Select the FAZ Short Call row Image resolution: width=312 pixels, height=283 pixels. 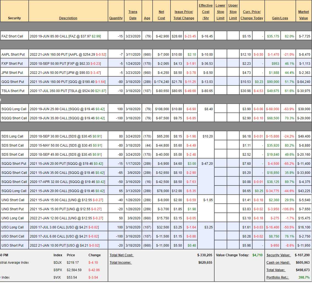12,36
